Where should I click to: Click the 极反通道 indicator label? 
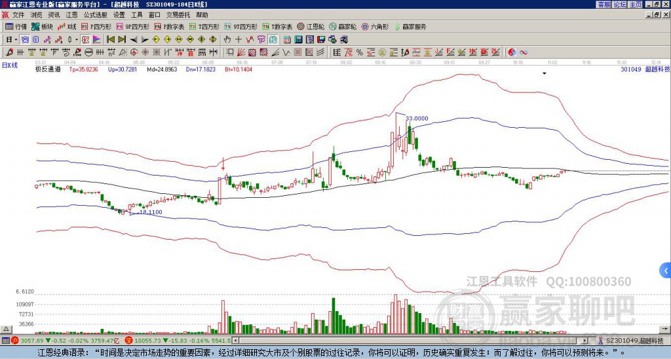click(x=48, y=69)
